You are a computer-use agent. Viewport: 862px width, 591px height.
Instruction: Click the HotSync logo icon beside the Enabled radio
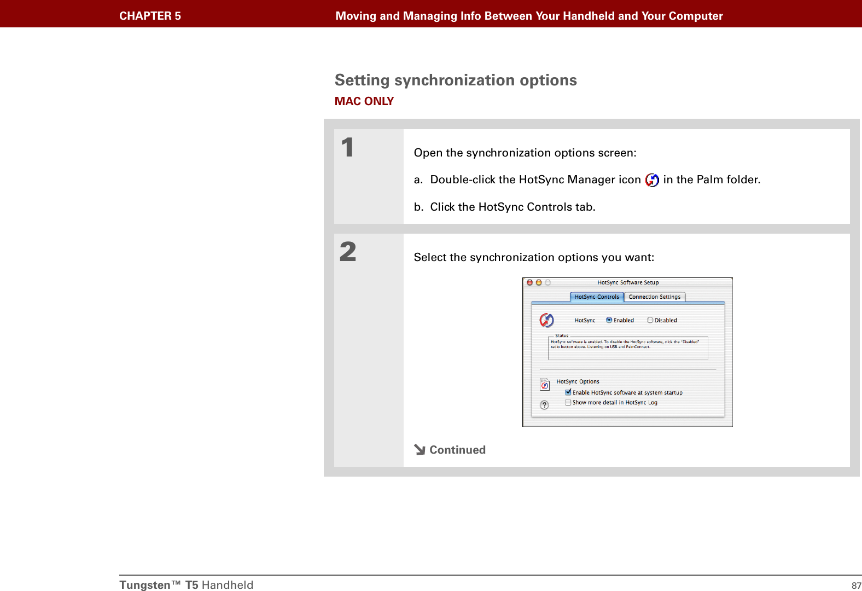(546, 320)
